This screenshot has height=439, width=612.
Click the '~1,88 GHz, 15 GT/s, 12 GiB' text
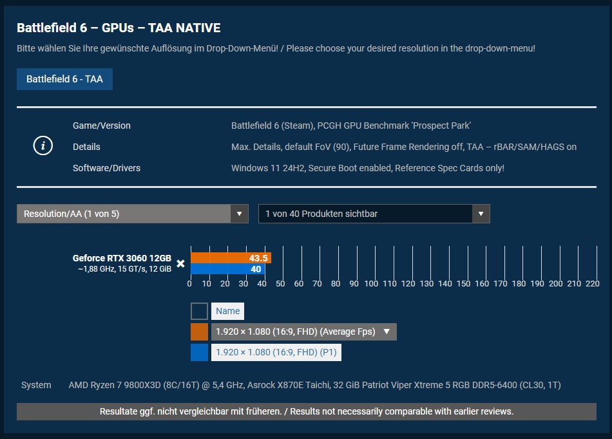tap(124, 269)
